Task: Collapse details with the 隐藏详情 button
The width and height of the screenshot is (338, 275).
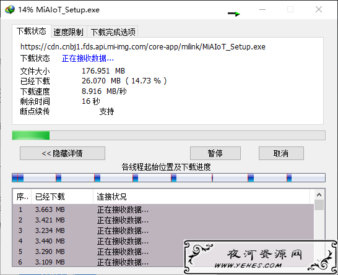Action: (x=63, y=153)
